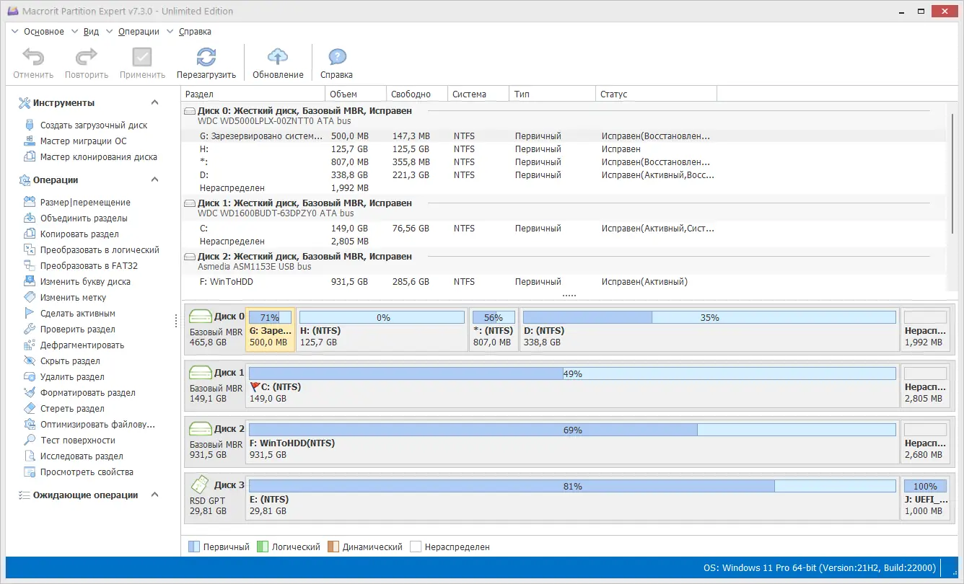
Task: Choose Копировать раздел operation
Action: 79,234
